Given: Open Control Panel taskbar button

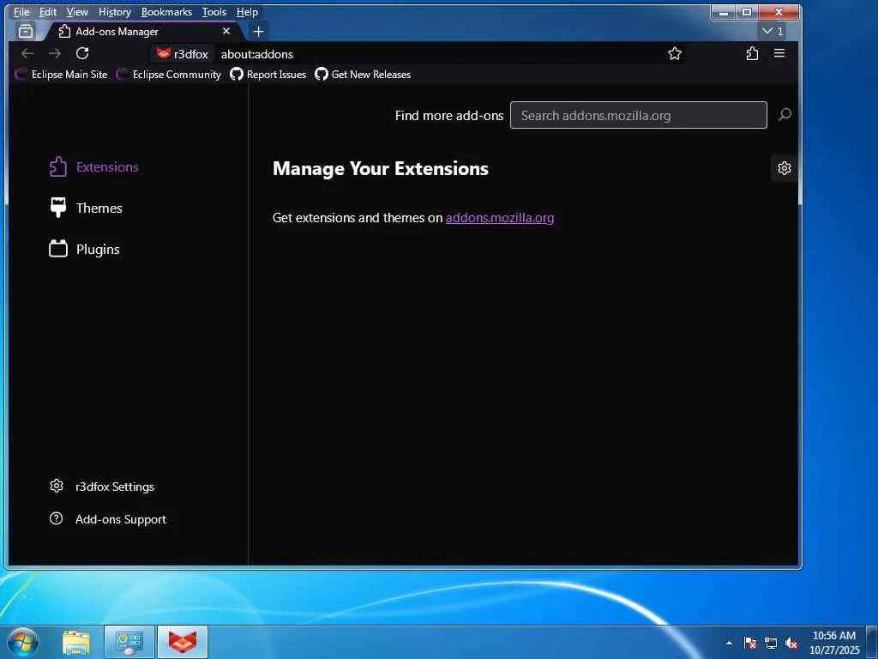Looking at the screenshot, I should pos(129,642).
